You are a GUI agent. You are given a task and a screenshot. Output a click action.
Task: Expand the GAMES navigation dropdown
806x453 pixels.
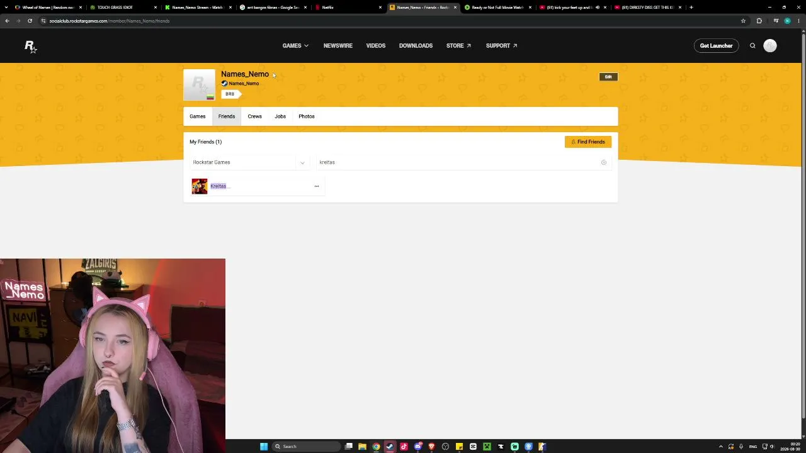(295, 46)
